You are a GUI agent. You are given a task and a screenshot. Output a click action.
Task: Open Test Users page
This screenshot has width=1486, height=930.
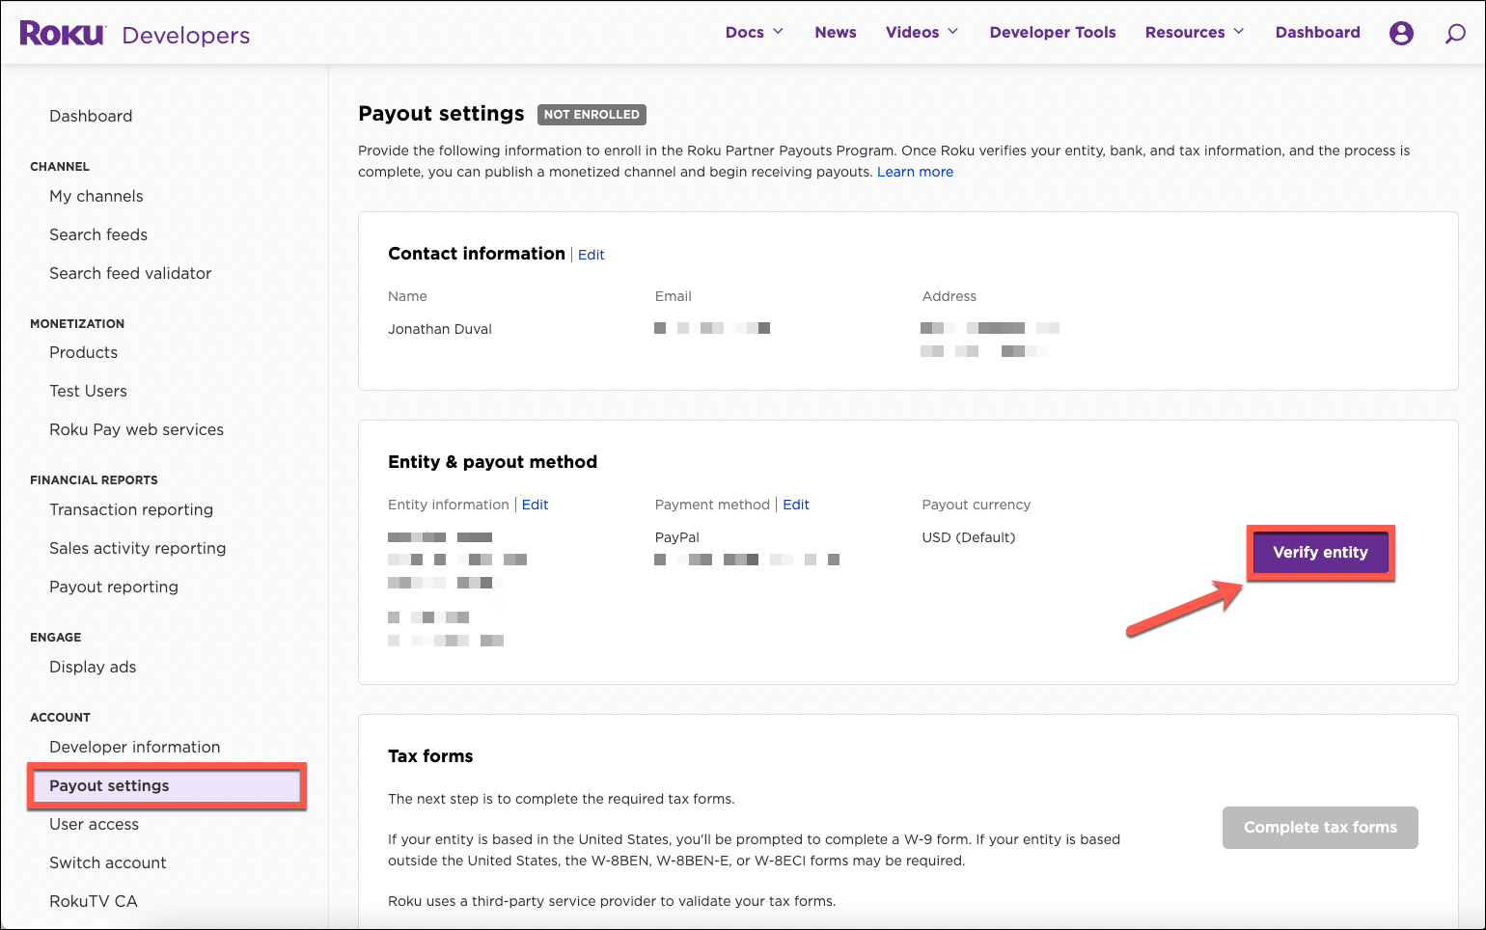(x=89, y=391)
